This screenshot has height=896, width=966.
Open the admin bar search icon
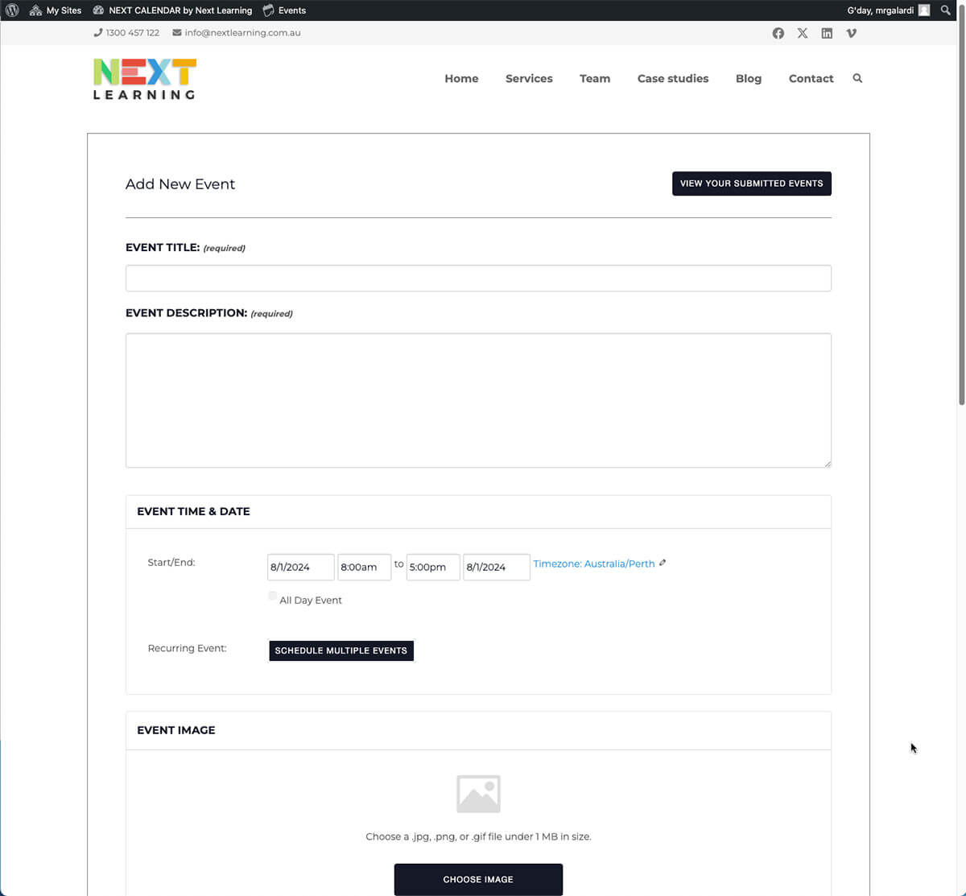(x=946, y=10)
